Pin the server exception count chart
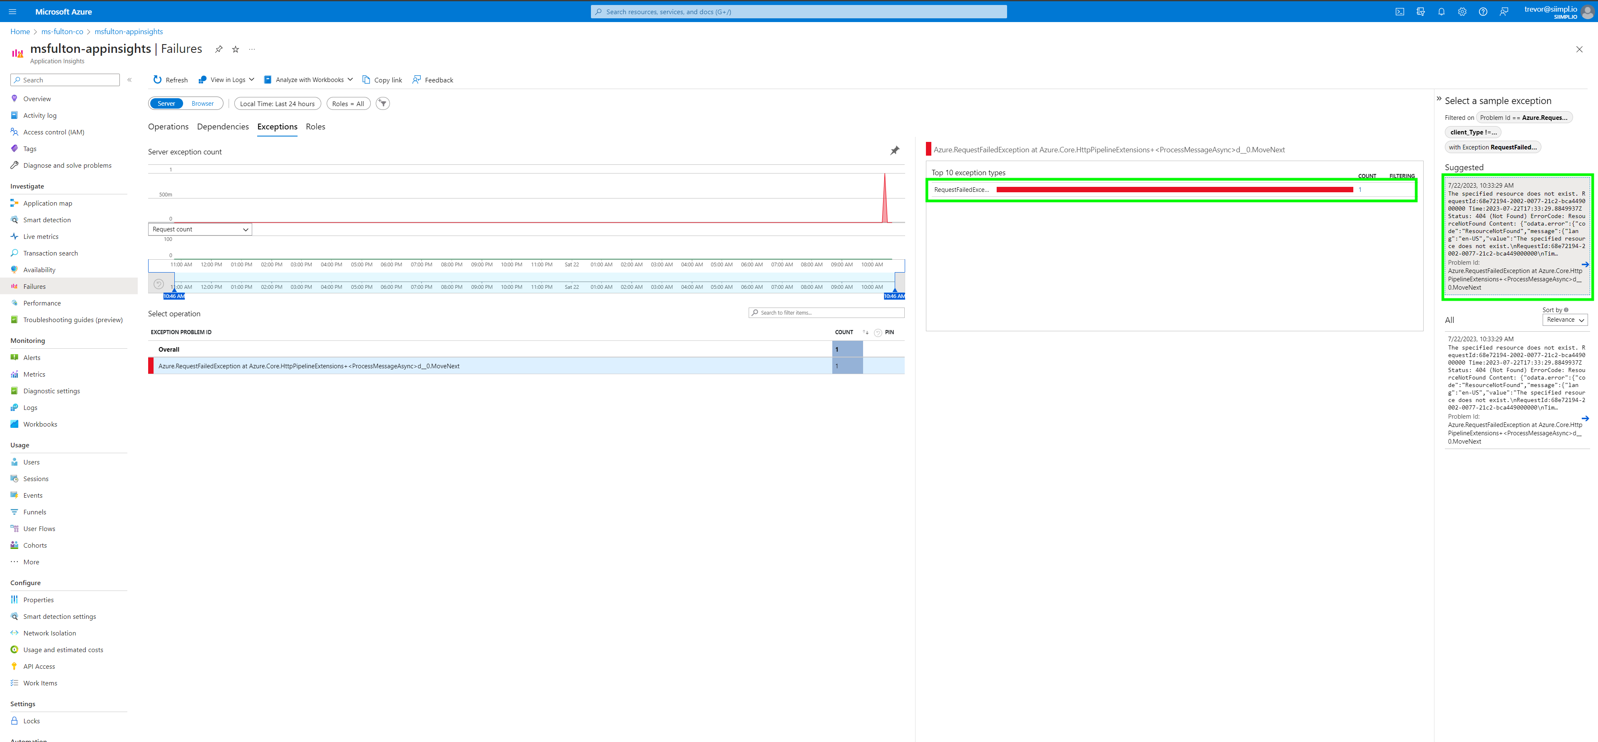The image size is (1598, 742). pos(895,151)
